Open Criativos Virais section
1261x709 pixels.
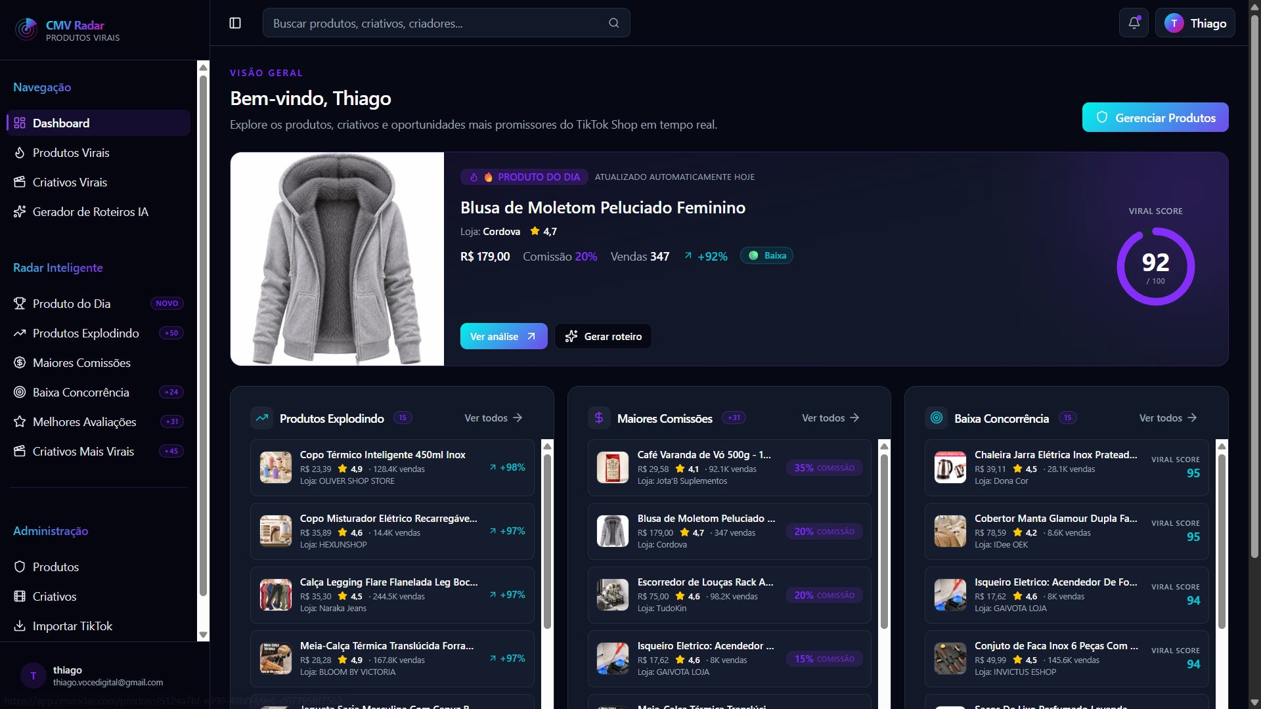pos(99,182)
